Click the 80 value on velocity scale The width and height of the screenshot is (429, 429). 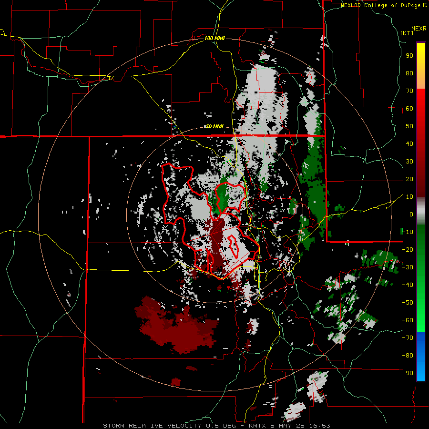[x=409, y=73]
